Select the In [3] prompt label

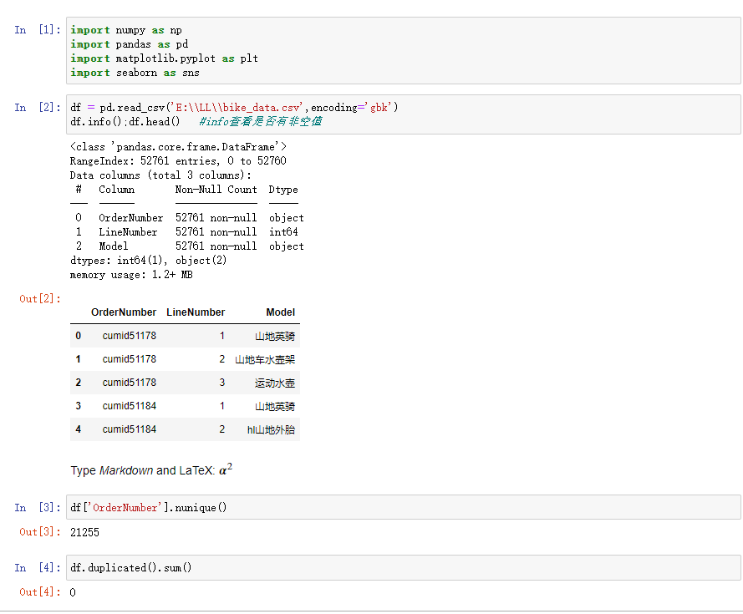coord(38,508)
